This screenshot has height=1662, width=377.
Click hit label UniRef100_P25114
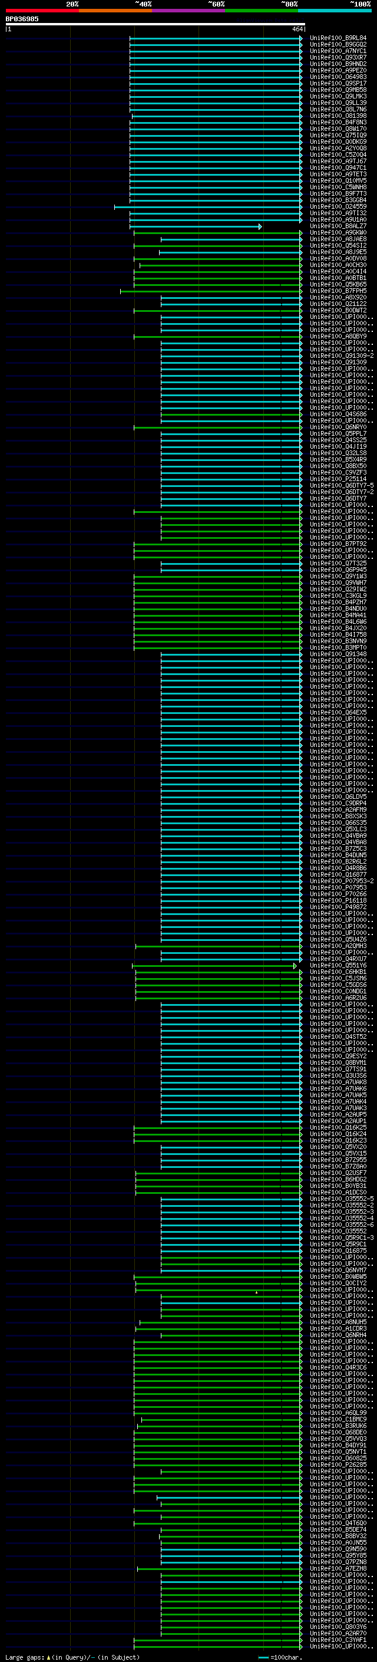click(338, 479)
